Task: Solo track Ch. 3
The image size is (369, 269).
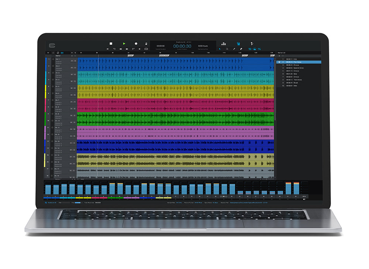Action: tap(75, 74)
